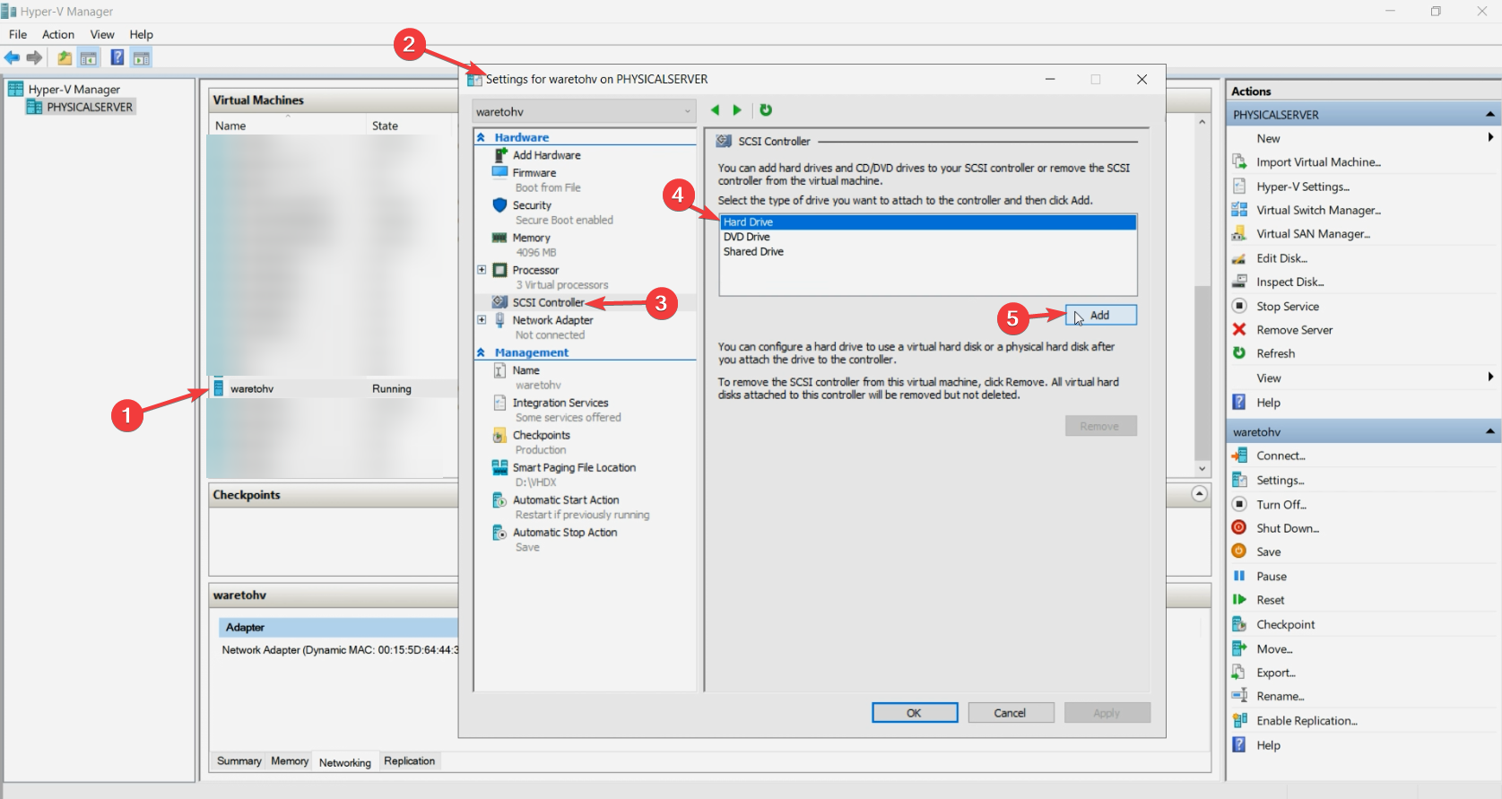Go to previous VM with green left arrow
This screenshot has height=799, width=1502.
pos(715,110)
